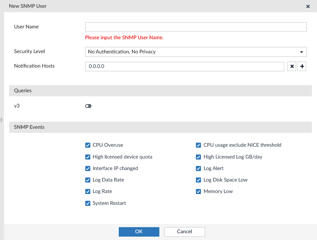Remove the 0.0.0.0 notification host entry
The height and width of the screenshot is (240, 317).
(292, 66)
